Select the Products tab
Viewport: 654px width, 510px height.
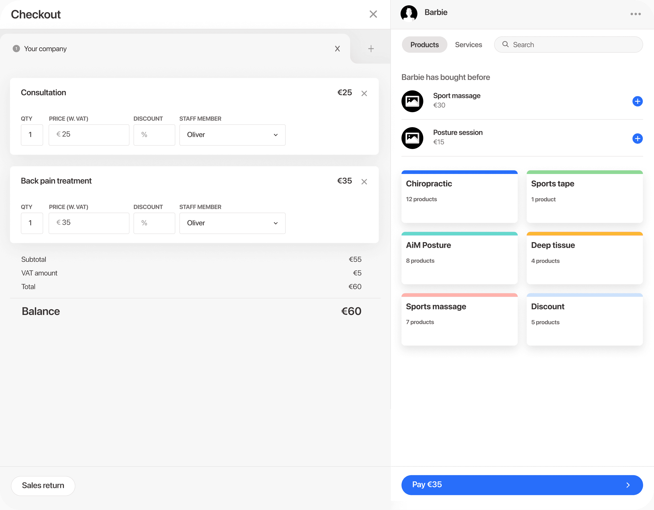pos(424,45)
